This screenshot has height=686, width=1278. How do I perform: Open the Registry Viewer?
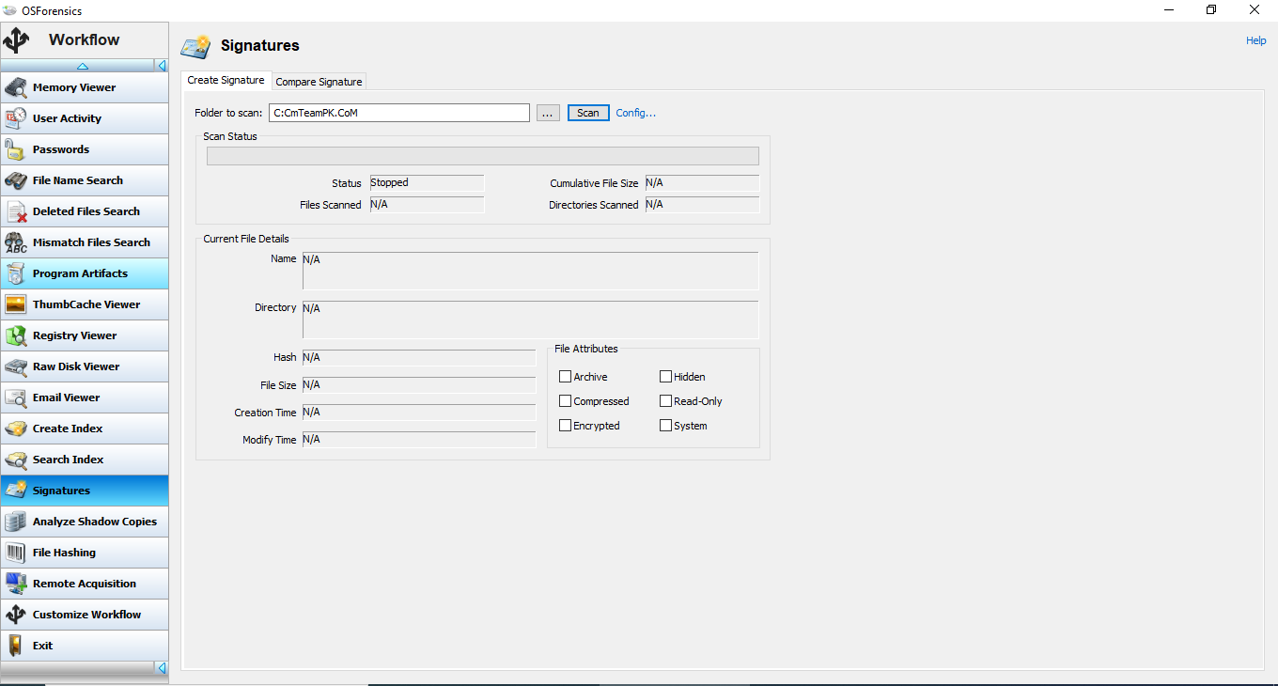[x=85, y=335]
